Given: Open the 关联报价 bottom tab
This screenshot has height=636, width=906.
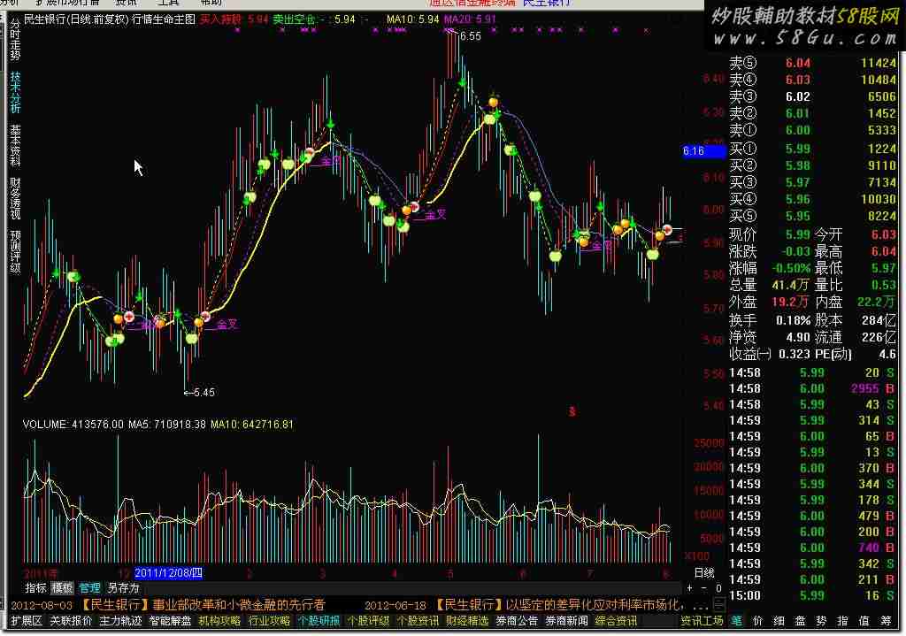Looking at the screenshot, I should 71,621.
